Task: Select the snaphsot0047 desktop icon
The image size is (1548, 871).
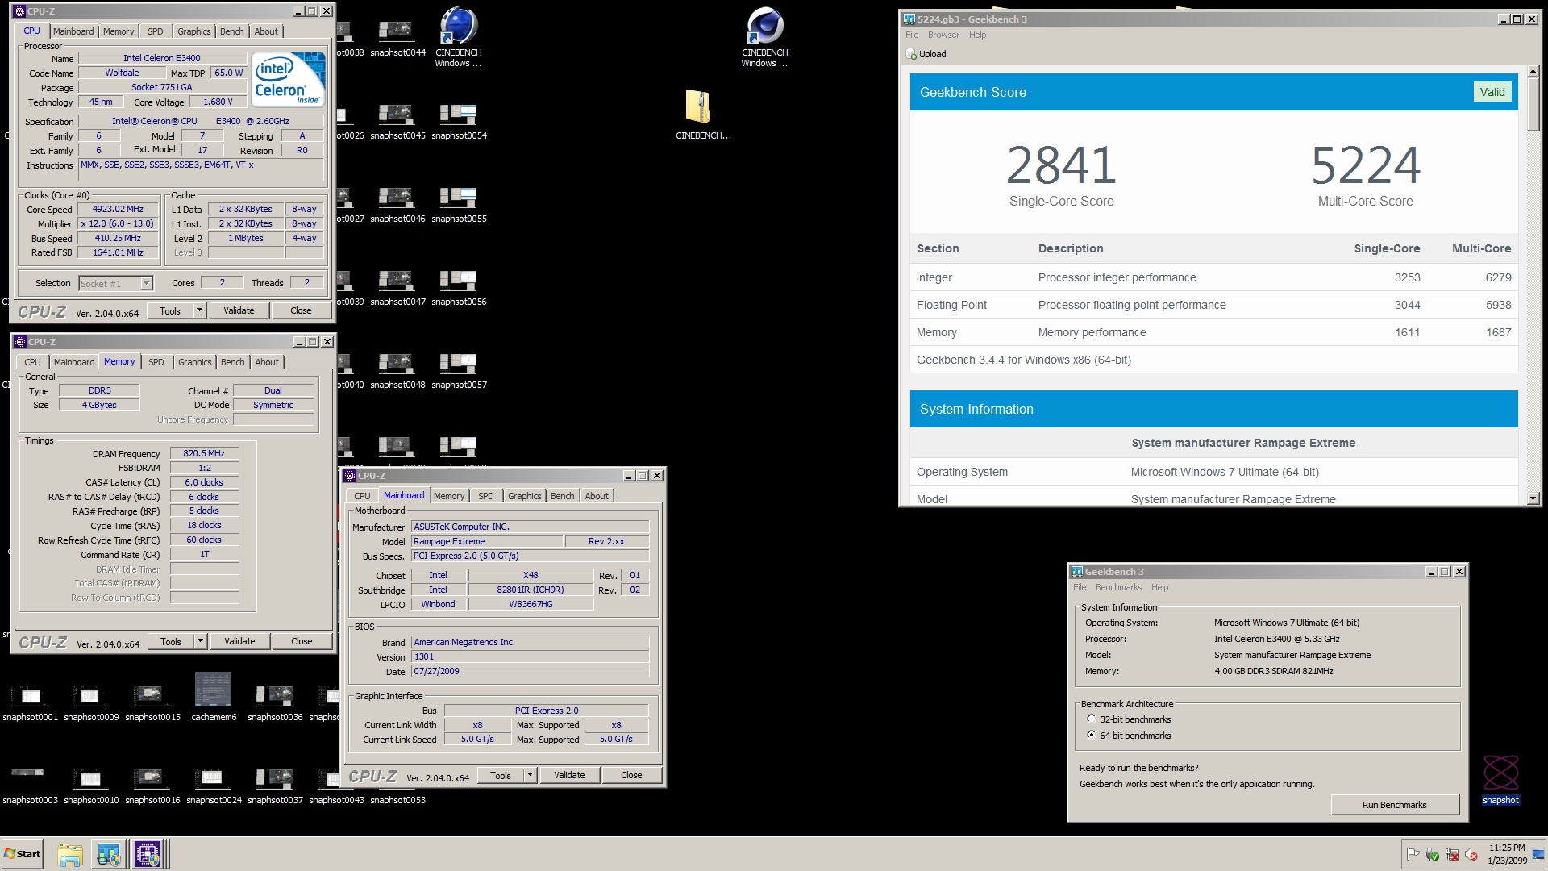Action: [397, 286]
